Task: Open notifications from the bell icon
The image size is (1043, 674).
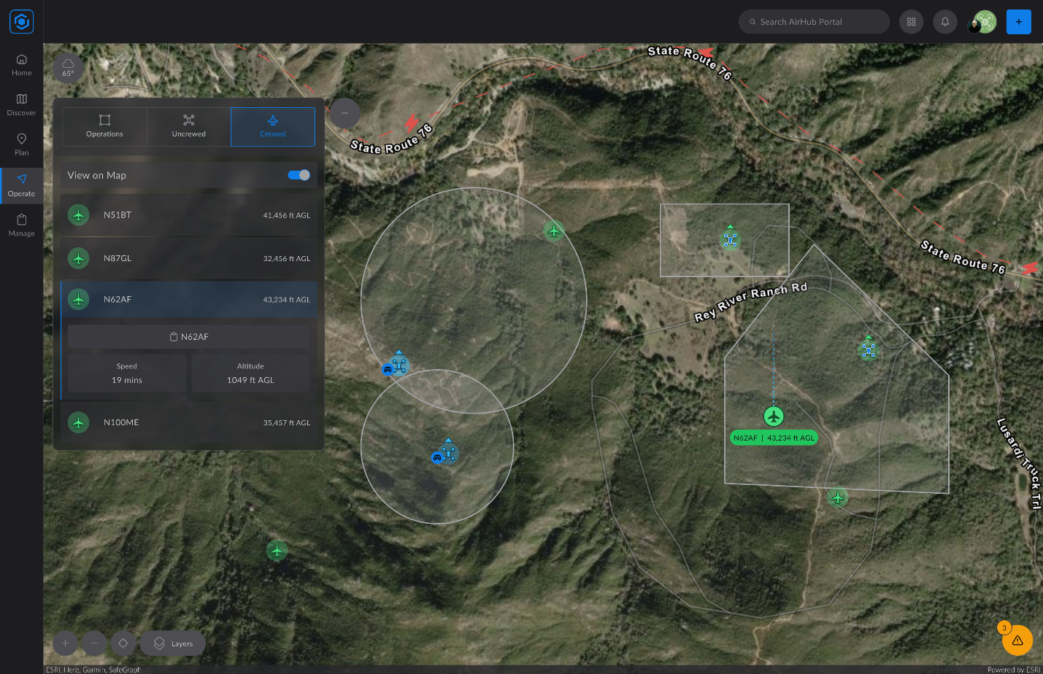Action: click(944, 21)
